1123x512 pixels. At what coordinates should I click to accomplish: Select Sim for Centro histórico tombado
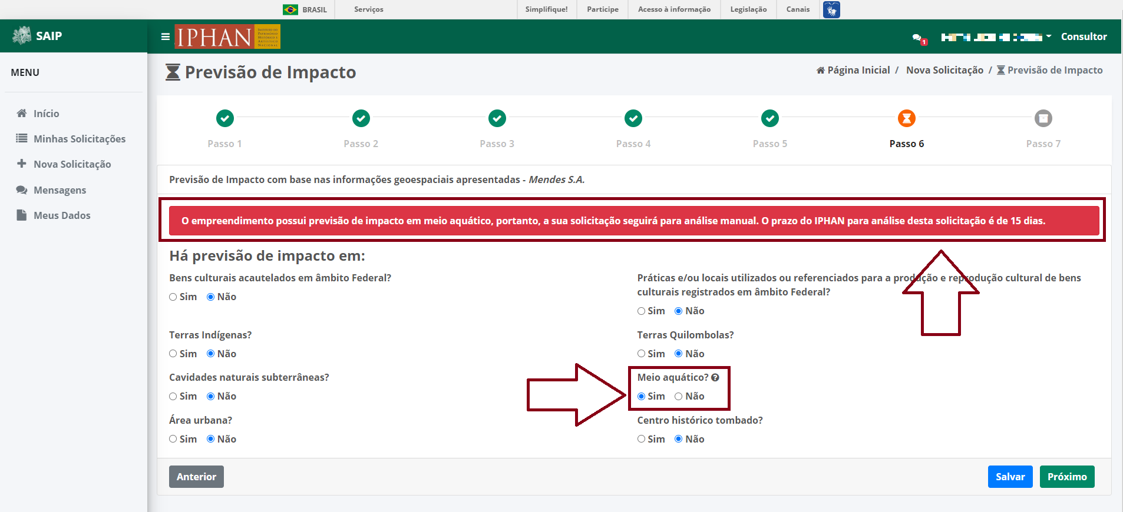pos(641,439)
